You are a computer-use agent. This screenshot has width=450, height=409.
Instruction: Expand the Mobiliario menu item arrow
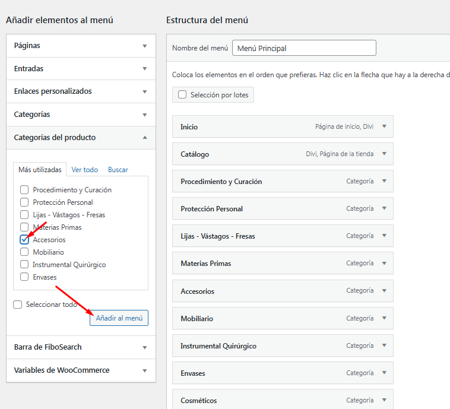pos(384,318)
